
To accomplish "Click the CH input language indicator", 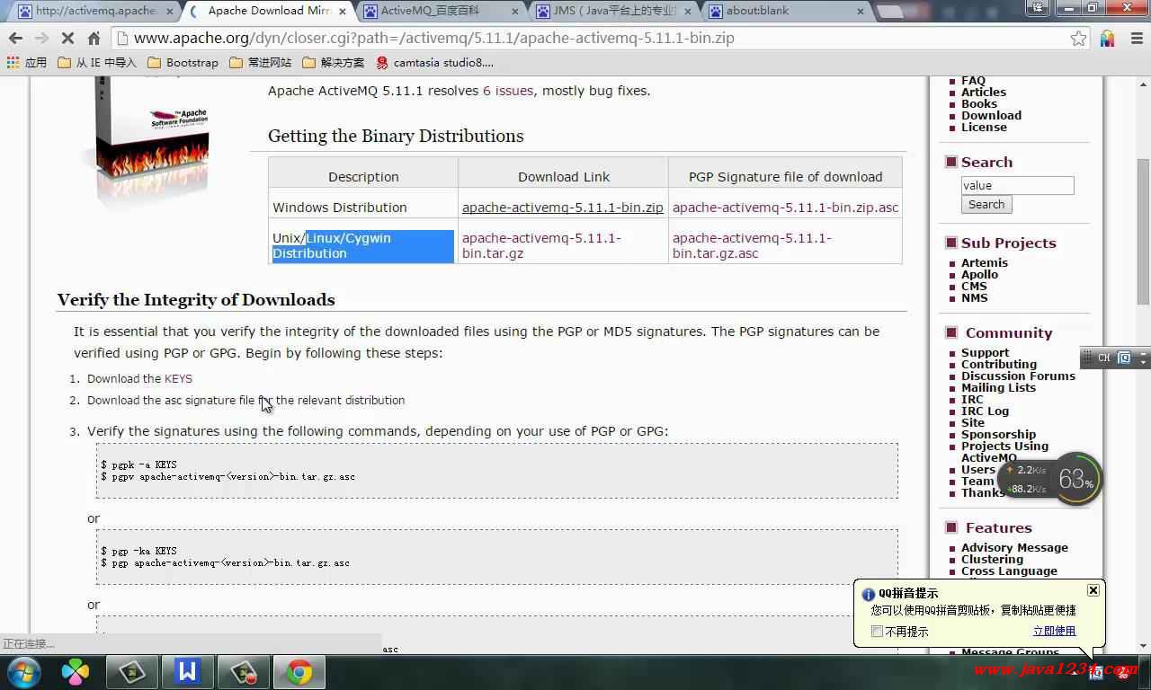I will 1103,358.
